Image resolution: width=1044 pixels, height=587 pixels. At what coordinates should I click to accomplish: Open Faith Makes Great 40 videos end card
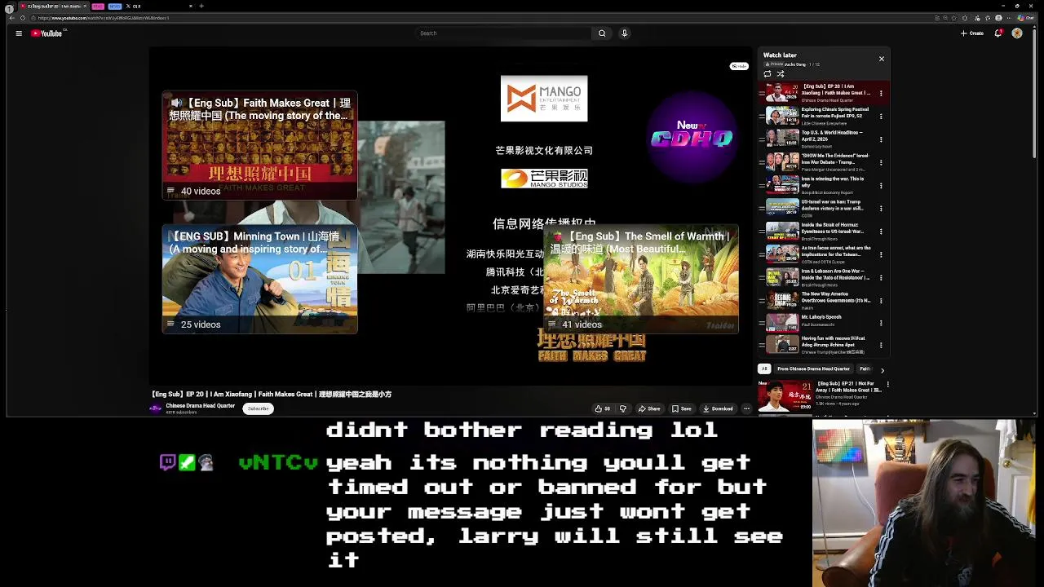(259, 146)
